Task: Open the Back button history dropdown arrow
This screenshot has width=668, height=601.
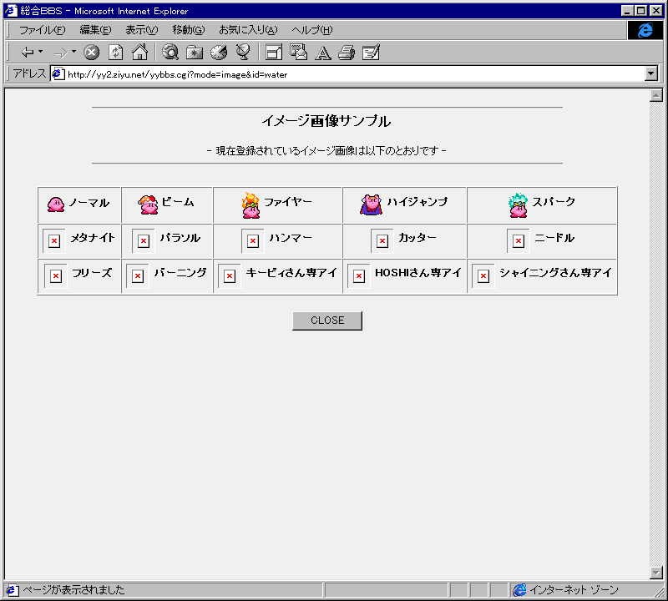Action: pos(40,52)
